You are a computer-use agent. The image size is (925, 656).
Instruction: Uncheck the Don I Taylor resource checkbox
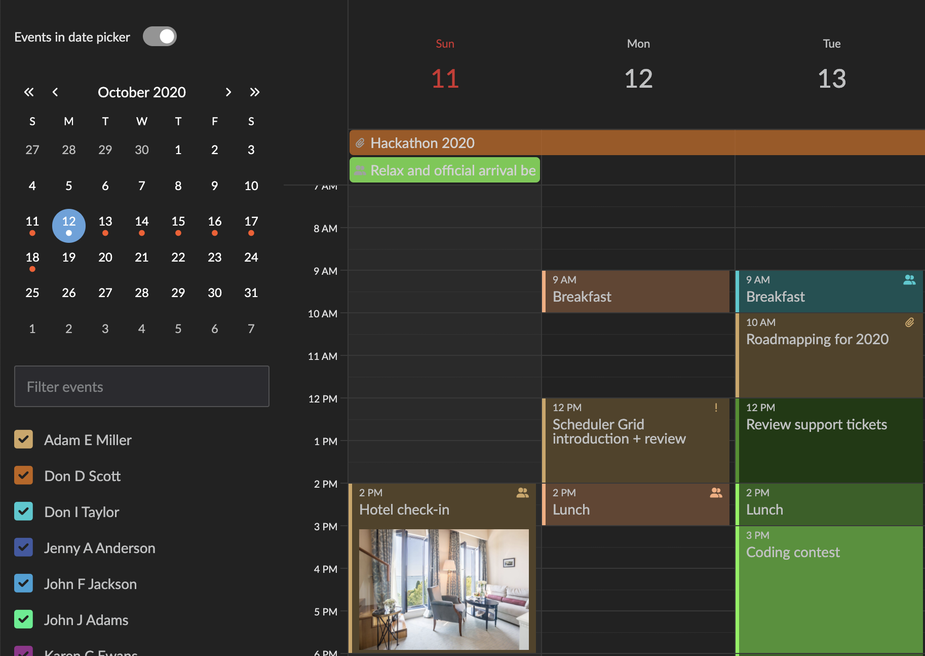(23, 511)
